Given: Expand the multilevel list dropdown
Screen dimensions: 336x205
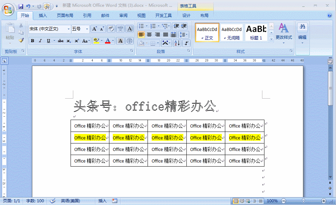Looking at the screenshot, I should pos(169,26).
